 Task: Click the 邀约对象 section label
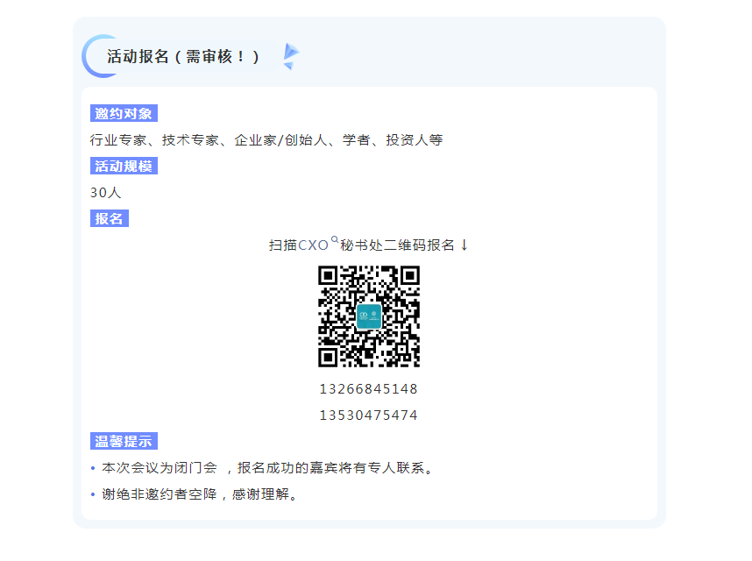(124, 114)
